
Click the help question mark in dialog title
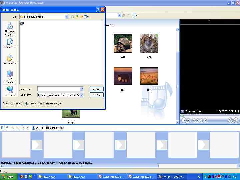click(x=98, y=10)
